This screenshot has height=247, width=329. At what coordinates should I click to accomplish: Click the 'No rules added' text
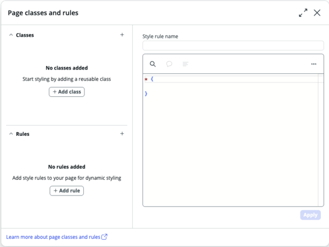(x=67, y=166)
